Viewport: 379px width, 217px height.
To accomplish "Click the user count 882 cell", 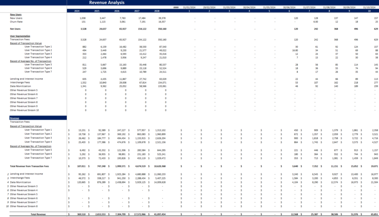I will (x=84, y=47).
